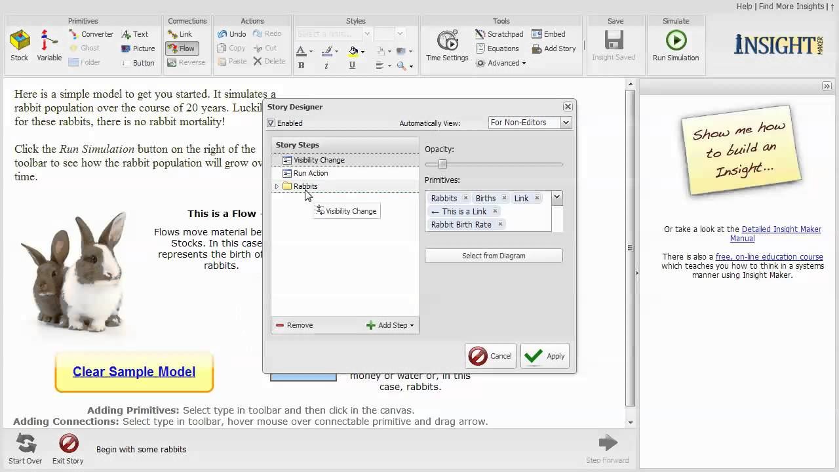This screenshot has height=472, width=839.
Task: Open the Embed tool
Action: coord(549,34)
